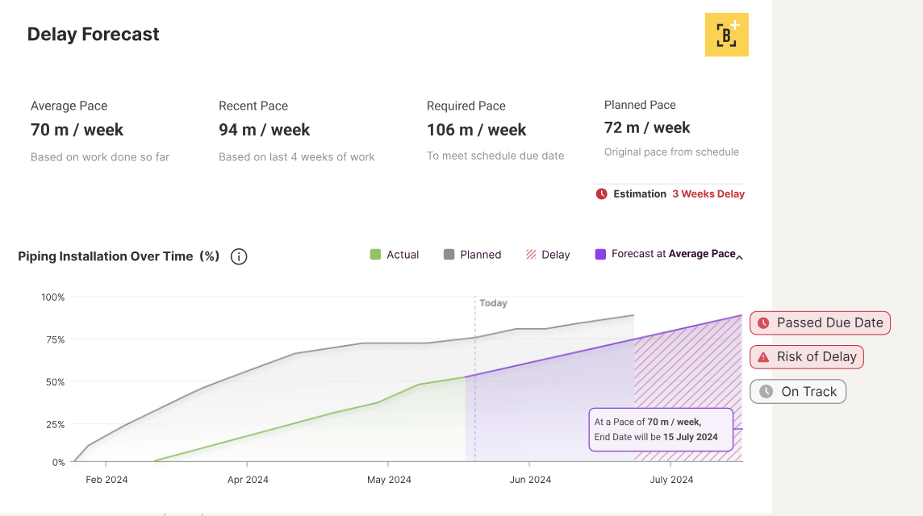Open the info tooltip next to Piping Installation
923x516 pixels.
click(x=238, y=256)
